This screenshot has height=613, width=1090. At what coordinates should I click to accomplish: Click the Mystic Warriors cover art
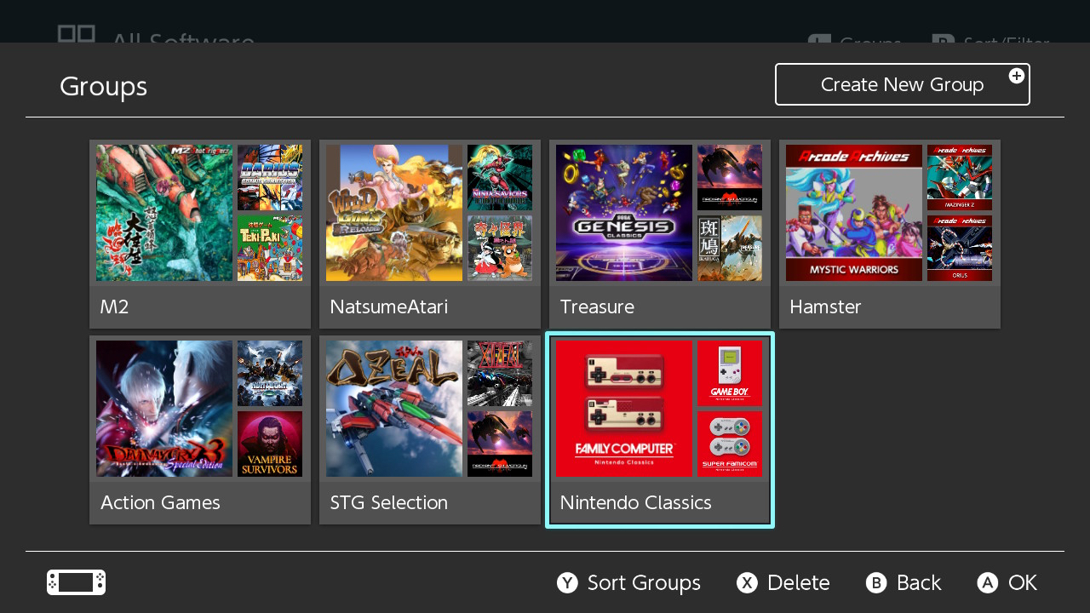click(x=854, y=213)
